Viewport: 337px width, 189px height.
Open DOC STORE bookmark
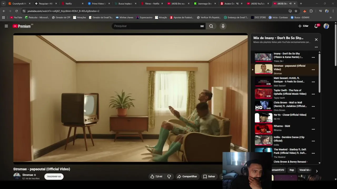[x=258, y=18]
